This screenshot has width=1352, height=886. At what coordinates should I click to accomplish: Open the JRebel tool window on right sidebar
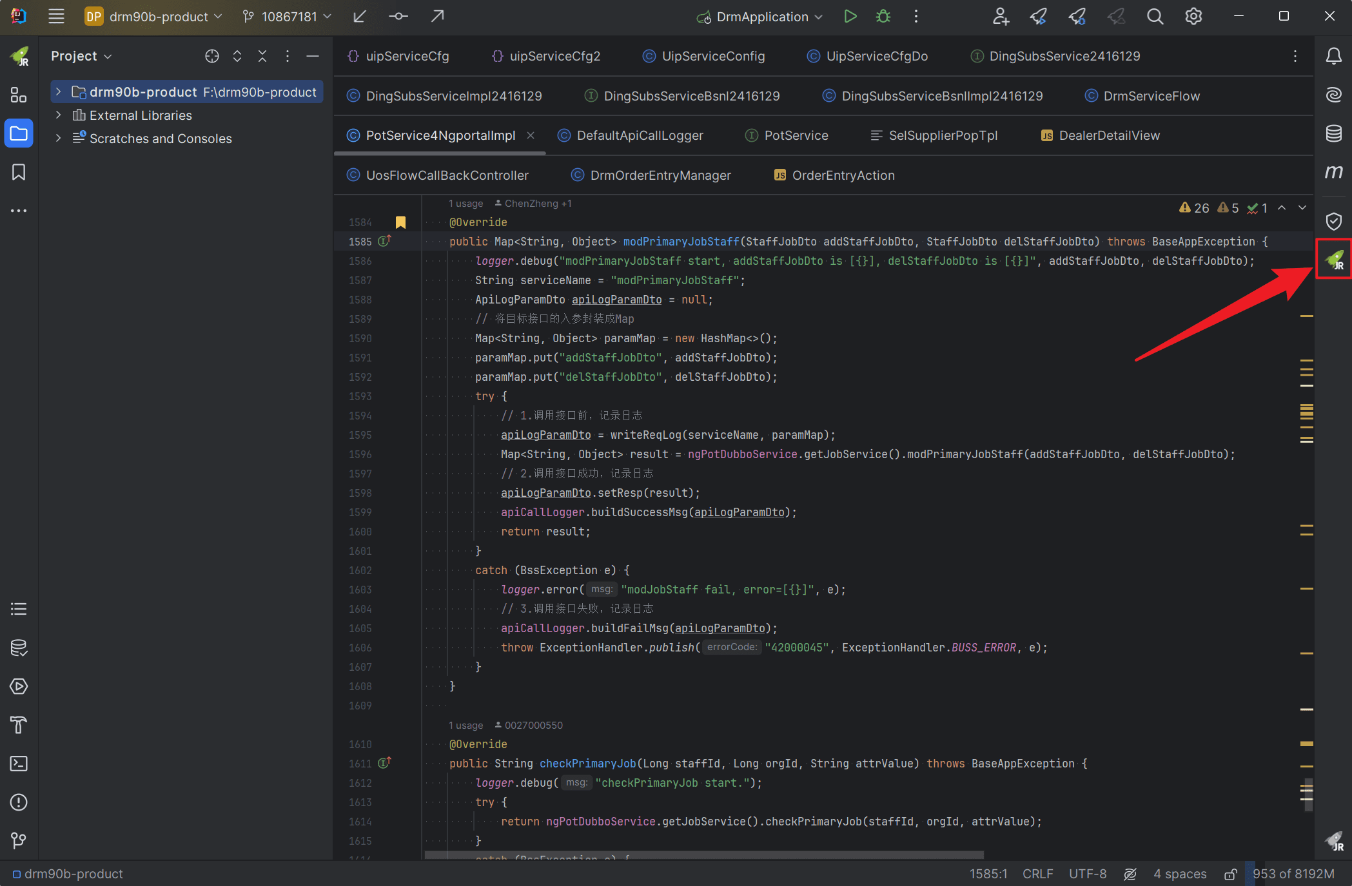click(x=1334, y=260)
